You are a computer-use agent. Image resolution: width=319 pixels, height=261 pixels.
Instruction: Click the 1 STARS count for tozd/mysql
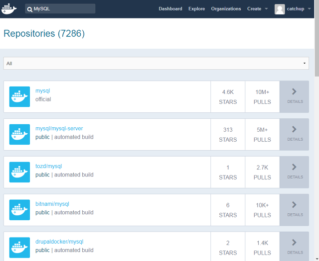pos(228,172)
